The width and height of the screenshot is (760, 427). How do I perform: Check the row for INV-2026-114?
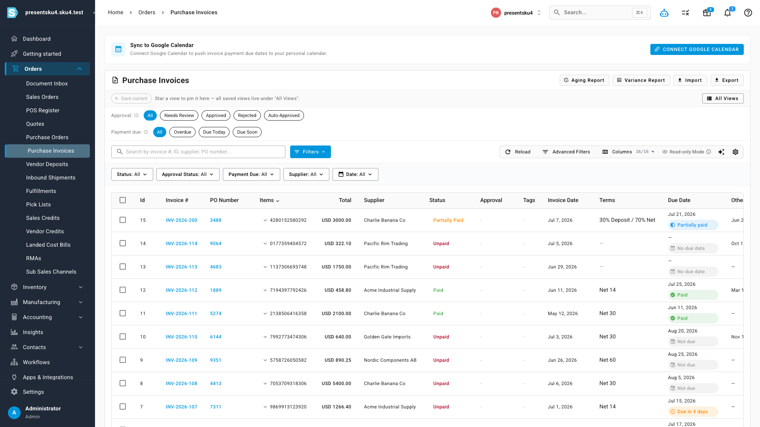pyautogui.click(x=123, y=243)
